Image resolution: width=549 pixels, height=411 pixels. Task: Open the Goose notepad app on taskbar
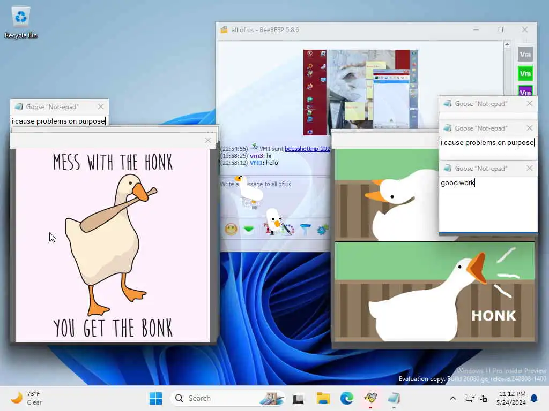pos(394,398)
